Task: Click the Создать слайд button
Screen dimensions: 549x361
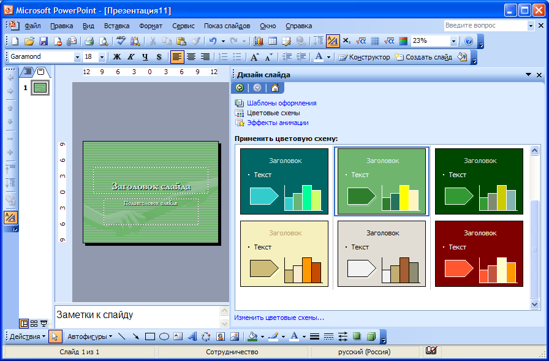Action: point(423,57)
